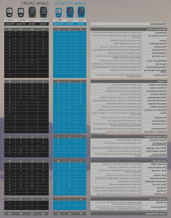Click the 'Piernas pesadas' row label
171x218 pixels.
158,178
